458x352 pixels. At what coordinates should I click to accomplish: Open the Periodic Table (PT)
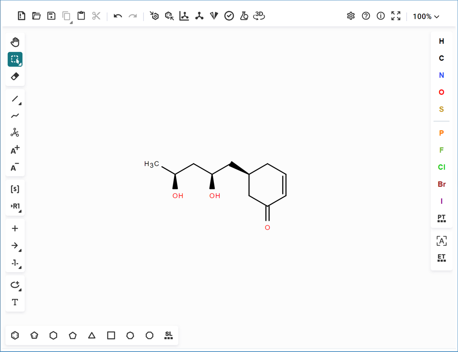point(442,218)
